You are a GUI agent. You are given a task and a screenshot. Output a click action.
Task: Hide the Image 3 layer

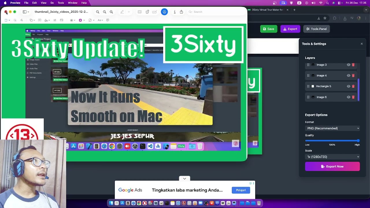click(348, 65)
